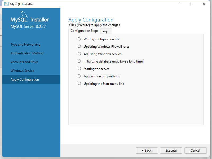Viewport: 212px width, 159px height.
Task: Open the Configuration Steps tab
Action: 84,31
